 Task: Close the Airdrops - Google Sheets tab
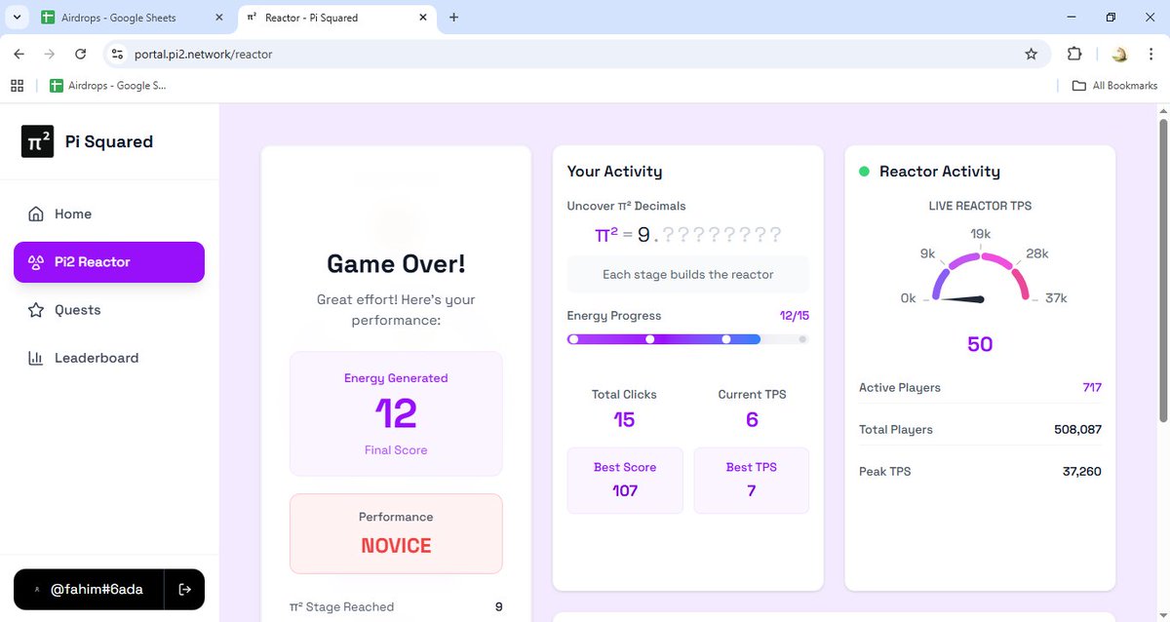217,18
